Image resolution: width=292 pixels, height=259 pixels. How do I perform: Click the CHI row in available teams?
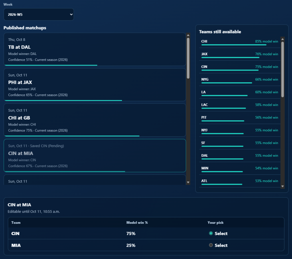(240, 42)
